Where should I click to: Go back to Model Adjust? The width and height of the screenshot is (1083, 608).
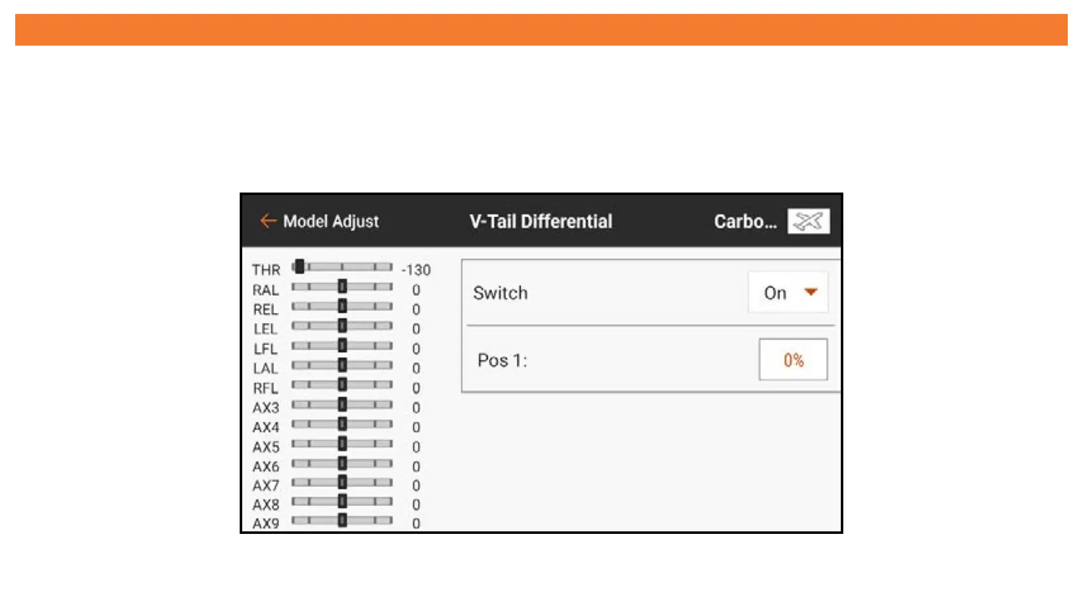tap(330, 221)
